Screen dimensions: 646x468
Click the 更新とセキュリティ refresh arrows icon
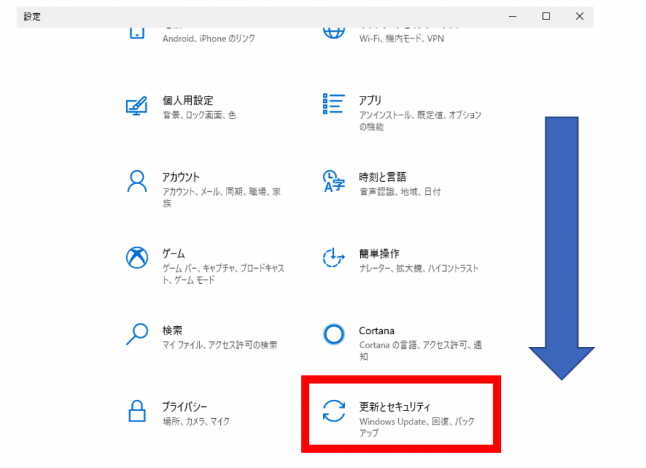[x=333, y=411]
